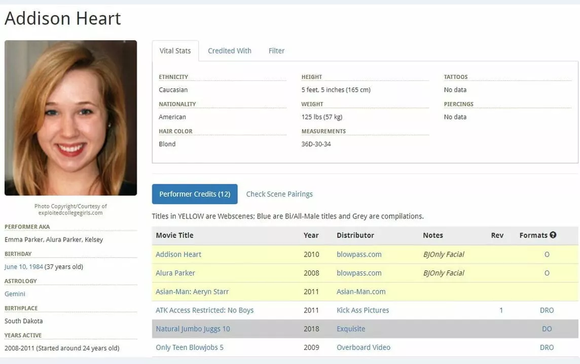Sort the table by Year column header

tap(311, 235)
